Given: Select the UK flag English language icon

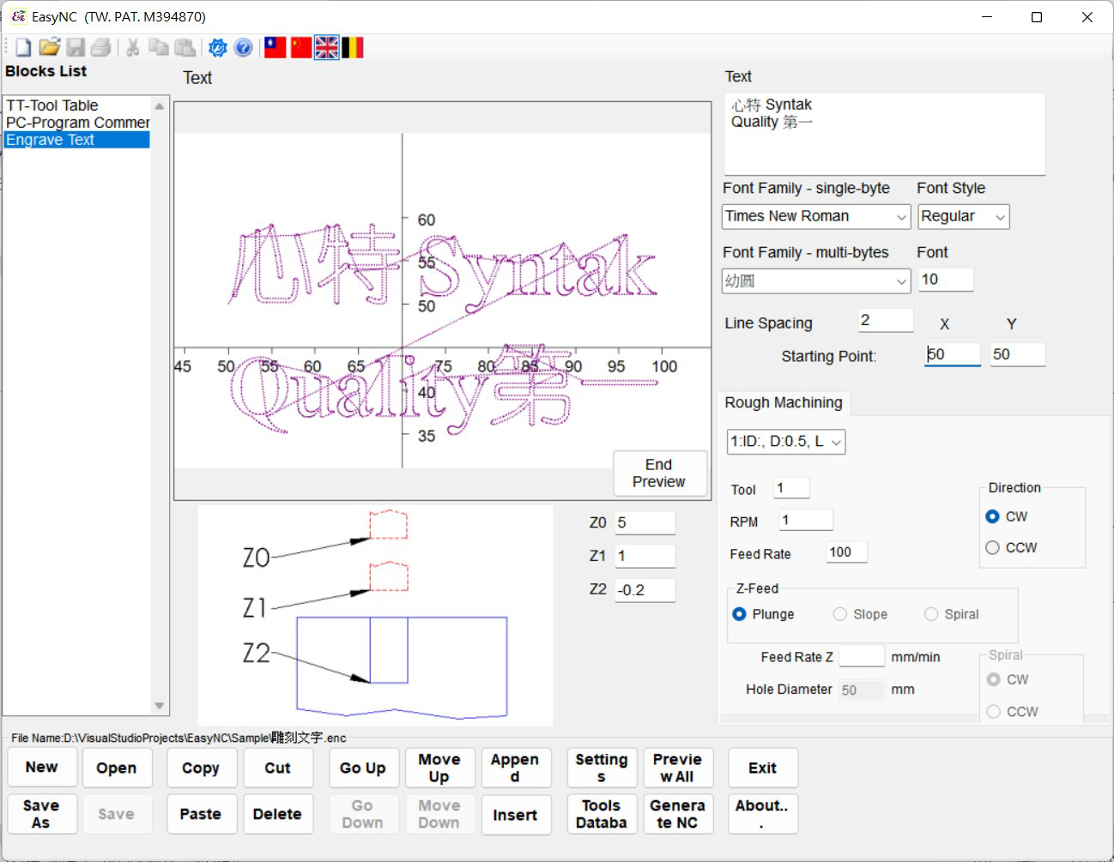Looking at the screenshot, I should [327, 48].
